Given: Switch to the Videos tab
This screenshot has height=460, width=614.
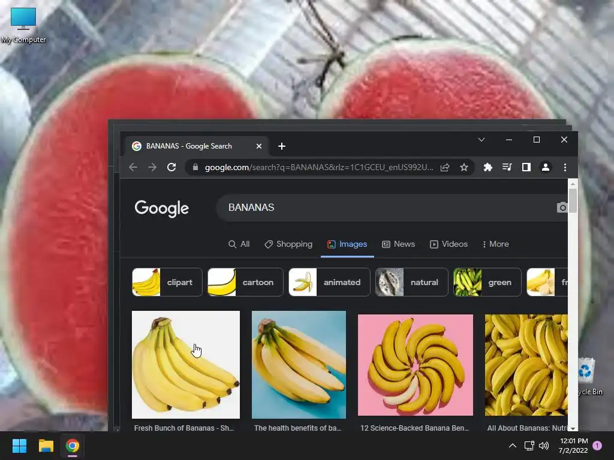Looking at the screenshot, I should [449, 244].
